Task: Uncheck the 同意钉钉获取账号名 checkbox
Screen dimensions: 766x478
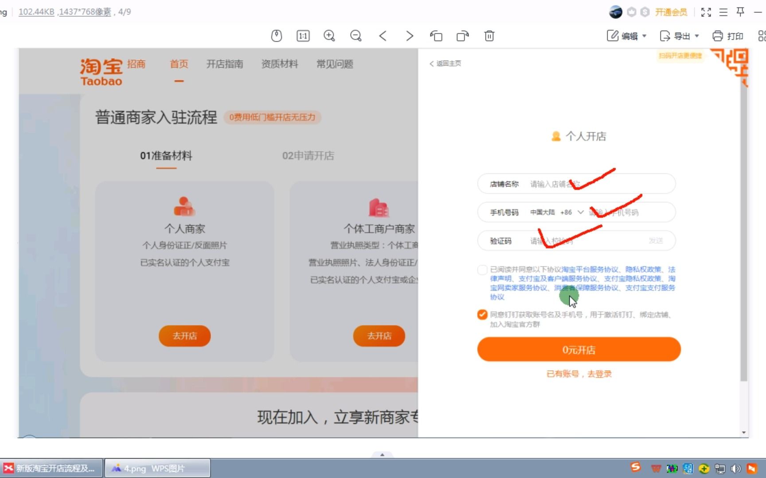Action: point(482,315)
